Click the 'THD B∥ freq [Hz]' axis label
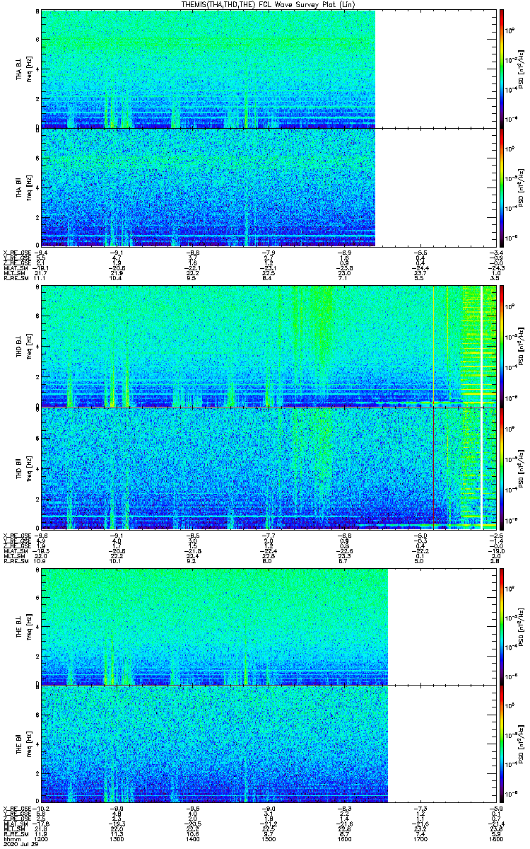The width and height of the screenshot is (530, 849). pyautogui.click(x=23, y=468)
